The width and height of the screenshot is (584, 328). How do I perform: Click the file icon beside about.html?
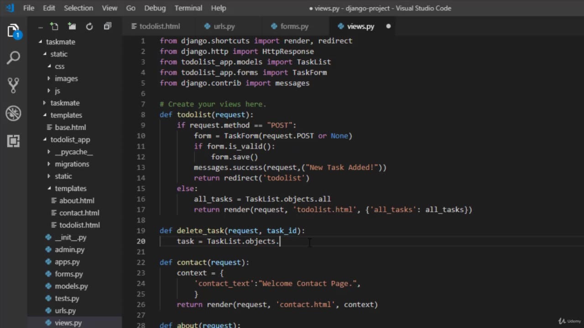click(x=54, y=201)
